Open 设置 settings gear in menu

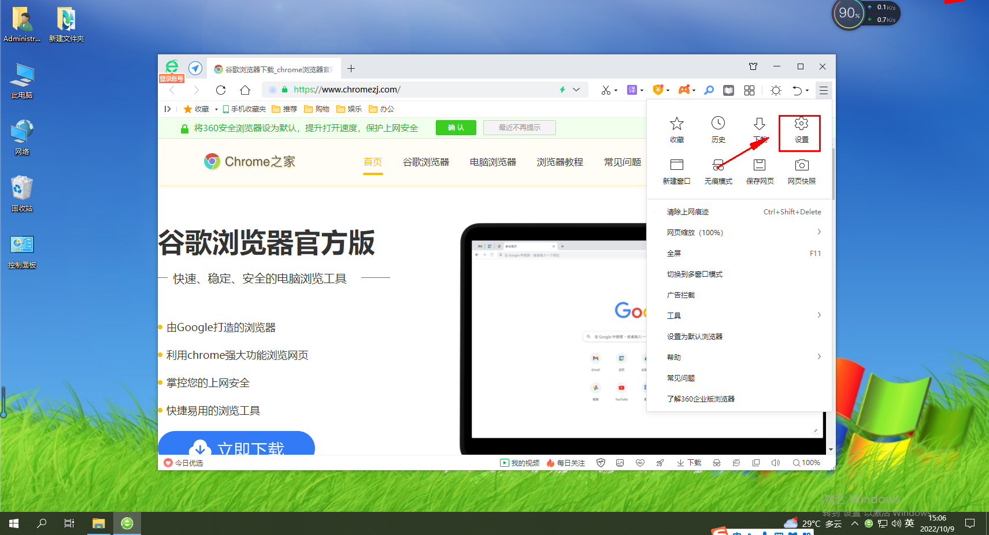[801, 129]
